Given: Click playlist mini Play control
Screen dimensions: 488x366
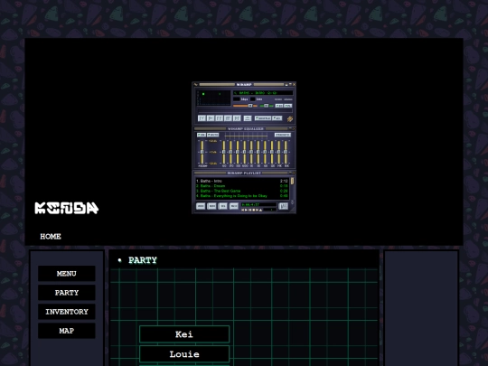Looking at the screenshot, I should (x=246, y=210).
